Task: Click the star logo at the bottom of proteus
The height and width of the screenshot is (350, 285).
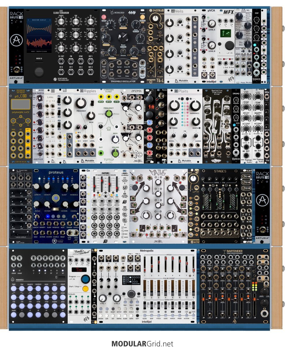Action: (54, 241)
